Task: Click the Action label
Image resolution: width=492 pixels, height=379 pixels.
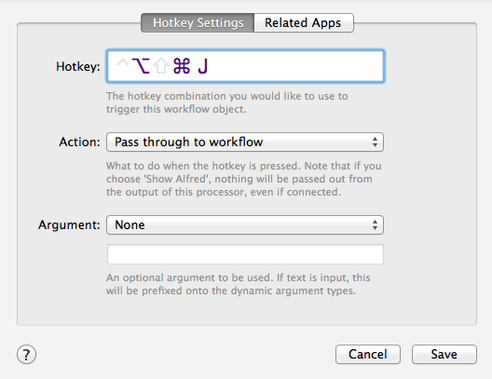Action: pyautogui.click(x=79, y=142)
